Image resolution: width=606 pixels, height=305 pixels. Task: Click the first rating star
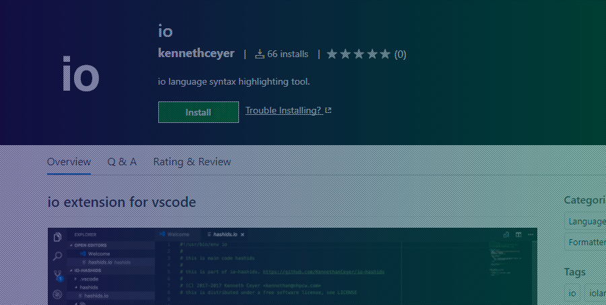[331, 54]
